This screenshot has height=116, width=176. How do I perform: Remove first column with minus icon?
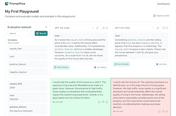point(107,28)
